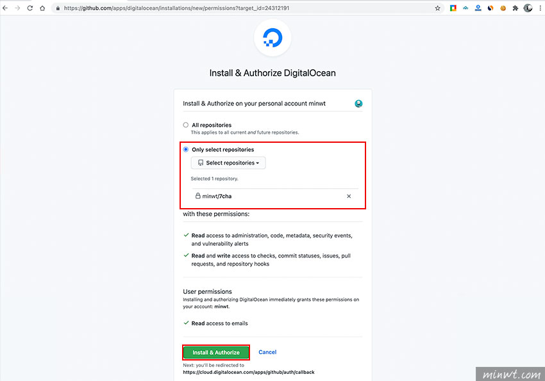
Task: Select the All repositories radio option
Action: click(x=186, y=125)
